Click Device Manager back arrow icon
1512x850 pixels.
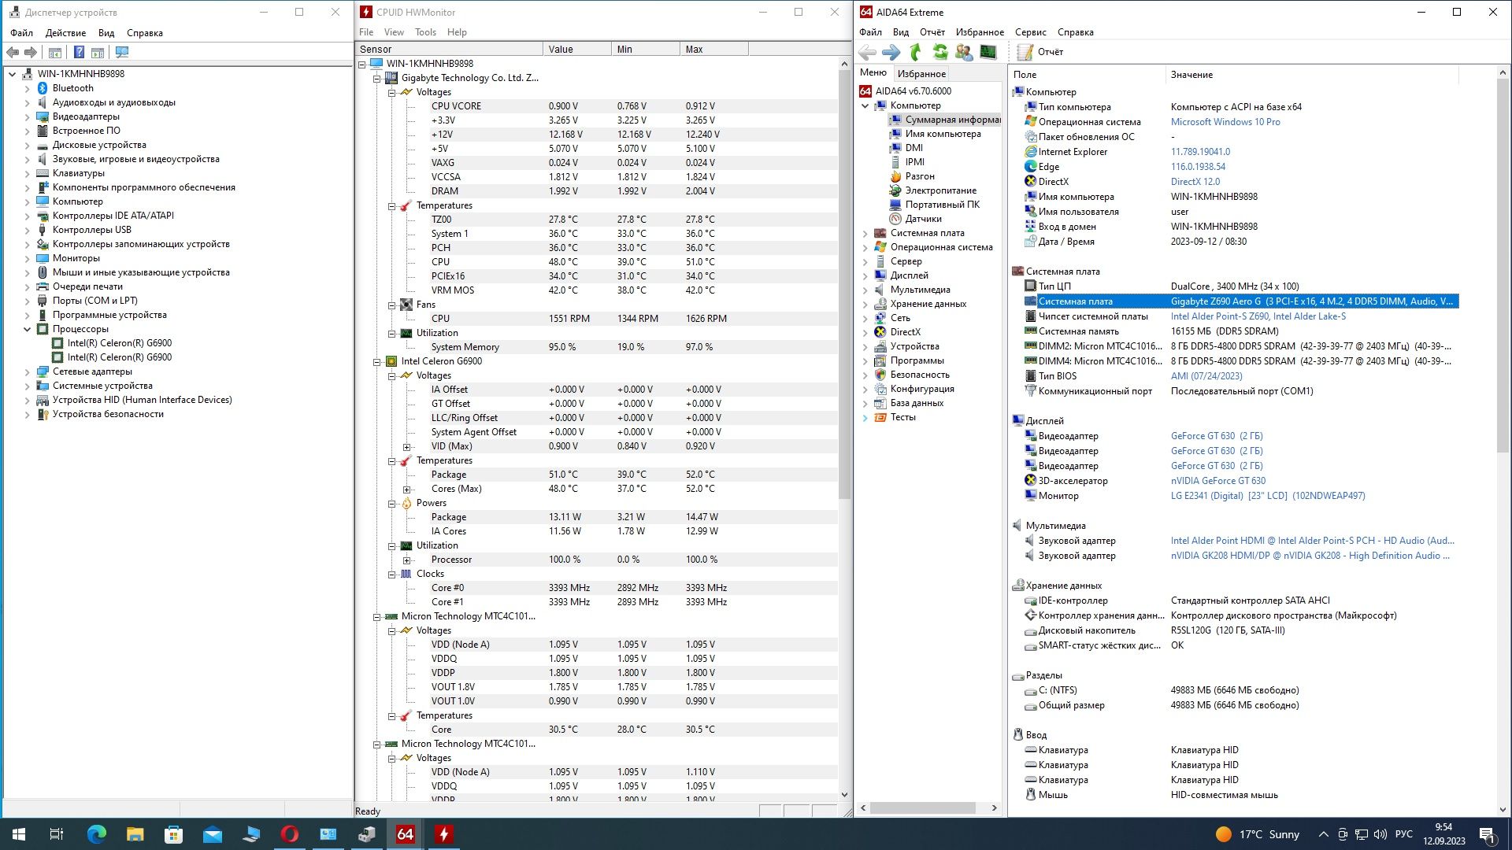point(13,52)
